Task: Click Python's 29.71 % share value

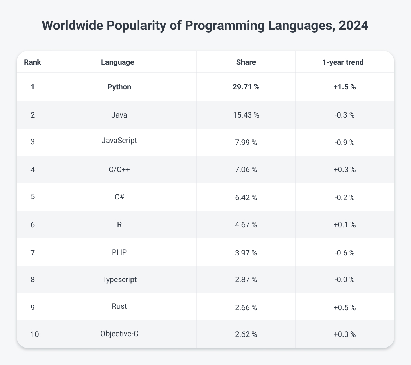Action: [x=246, y=87]
